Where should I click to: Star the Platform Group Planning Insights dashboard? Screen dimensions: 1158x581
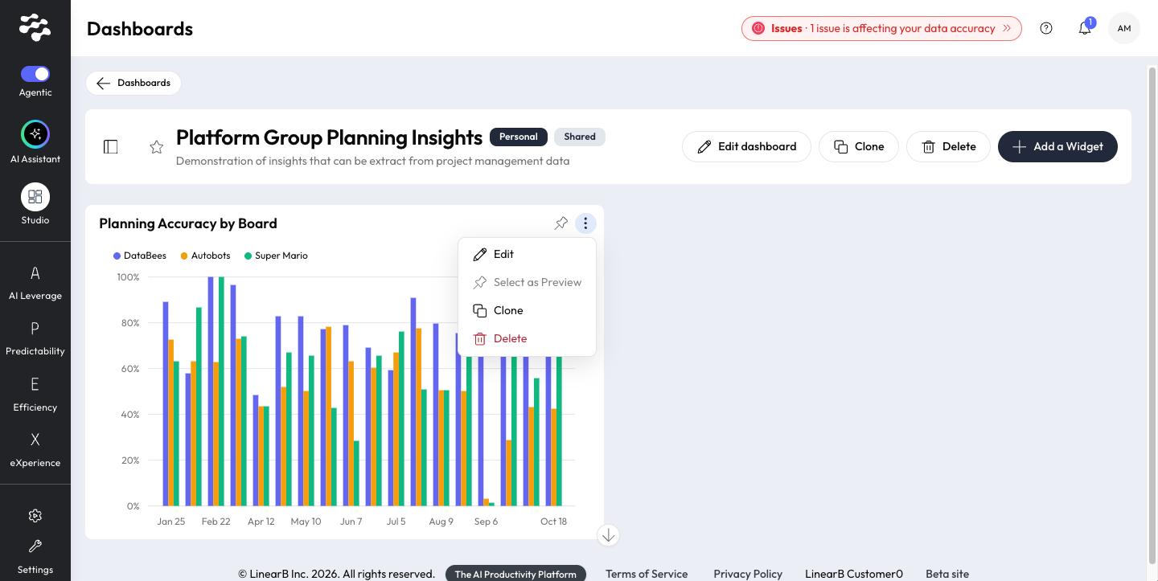pyautogui.click(x=157, y=147)
